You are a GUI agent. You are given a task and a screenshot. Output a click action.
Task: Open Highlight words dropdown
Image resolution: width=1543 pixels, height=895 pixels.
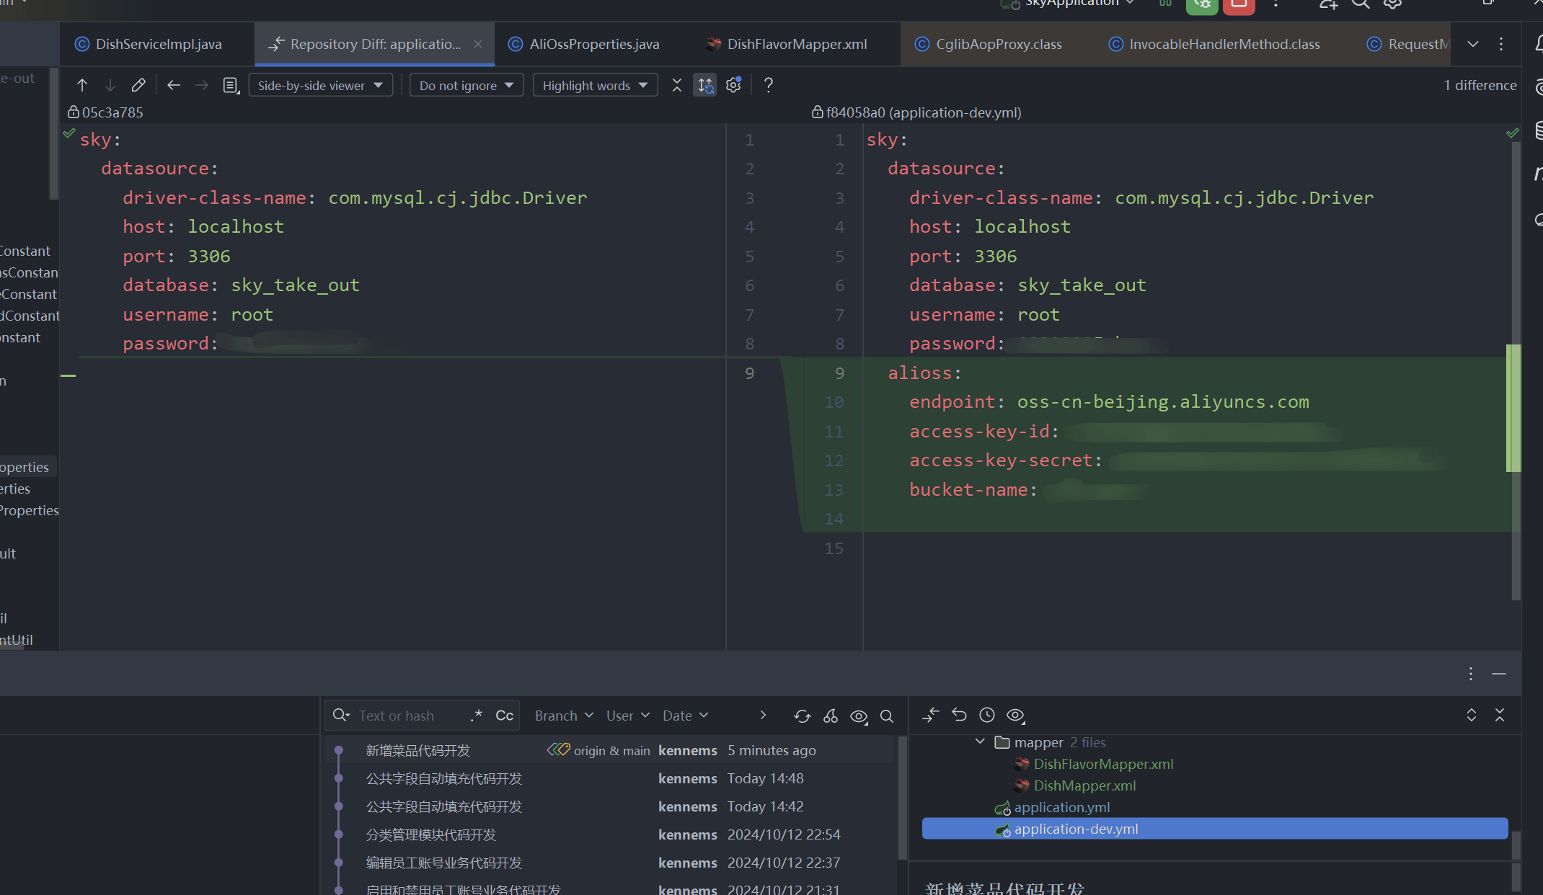(594, 85)
